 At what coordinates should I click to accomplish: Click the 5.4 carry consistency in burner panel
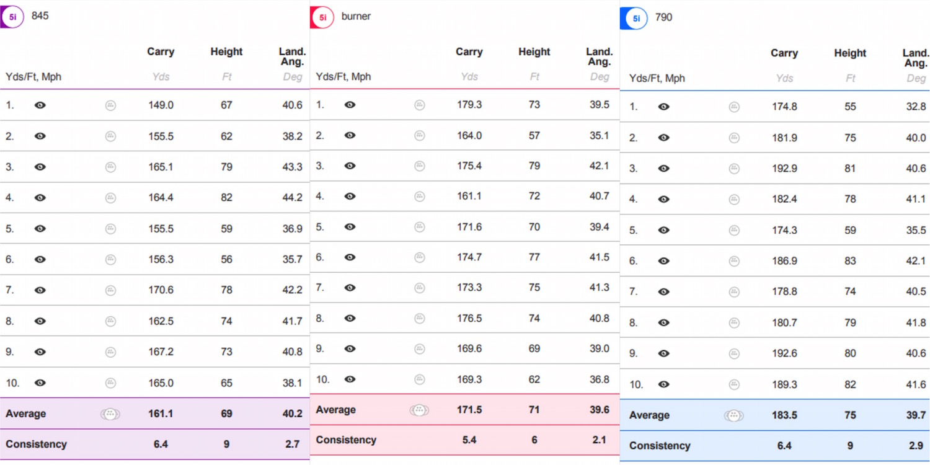point(469,440)
